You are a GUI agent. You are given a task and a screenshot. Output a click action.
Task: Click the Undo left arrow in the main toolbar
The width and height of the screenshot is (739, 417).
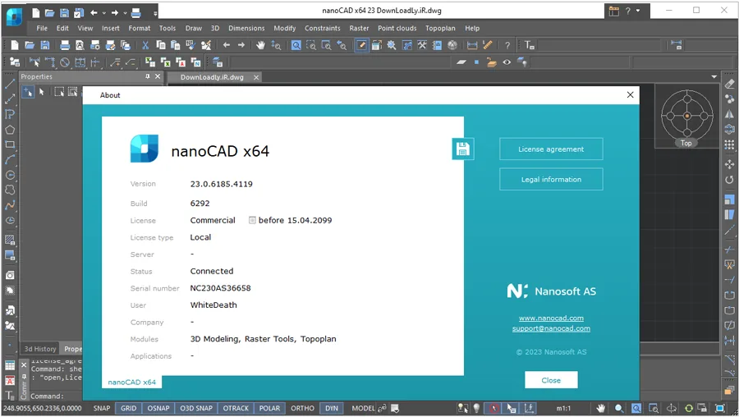(x=227, y=45)
